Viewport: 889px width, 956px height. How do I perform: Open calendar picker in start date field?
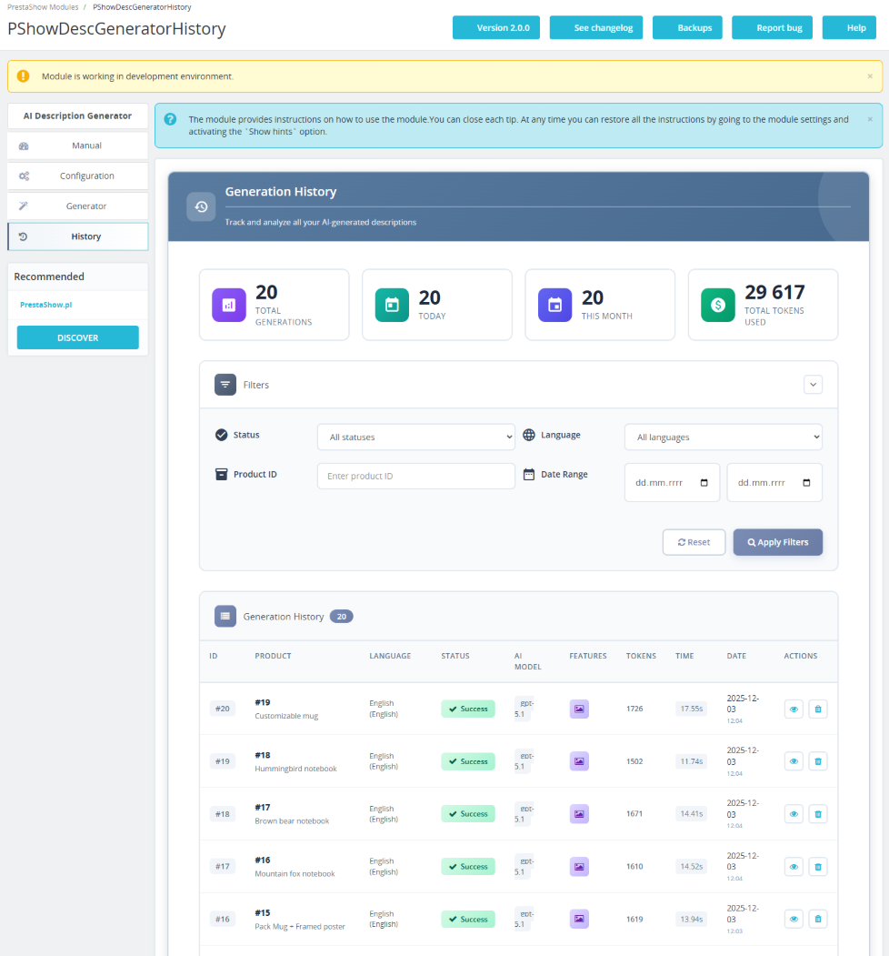pos(704,483)
